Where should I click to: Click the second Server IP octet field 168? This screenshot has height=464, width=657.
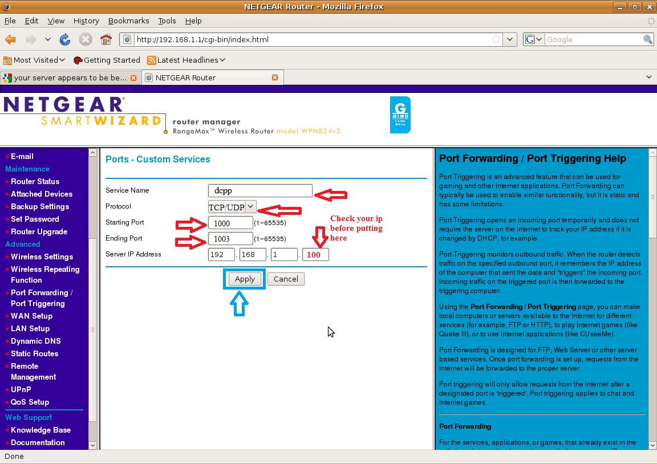(253, 255)
